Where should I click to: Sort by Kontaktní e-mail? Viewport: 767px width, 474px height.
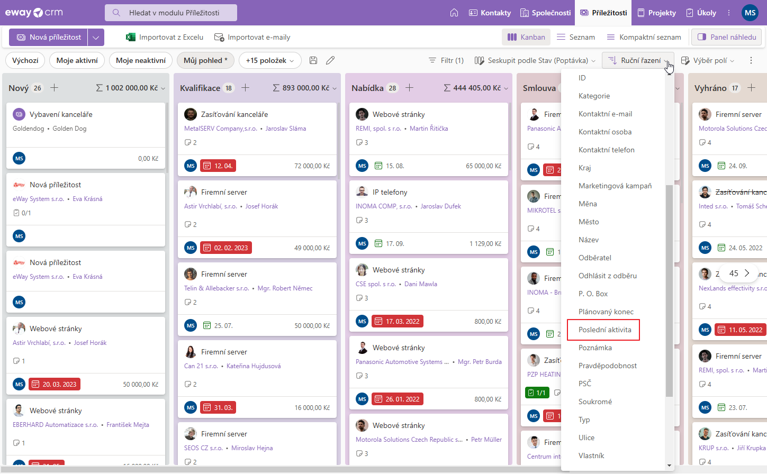(613, 114)
